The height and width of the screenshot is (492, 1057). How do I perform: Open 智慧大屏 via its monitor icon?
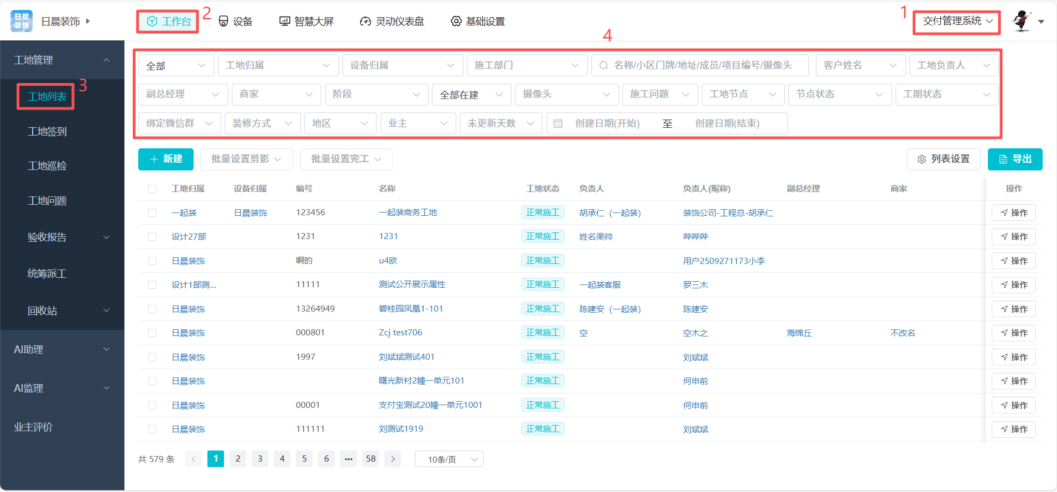click(x=284, y=21)
